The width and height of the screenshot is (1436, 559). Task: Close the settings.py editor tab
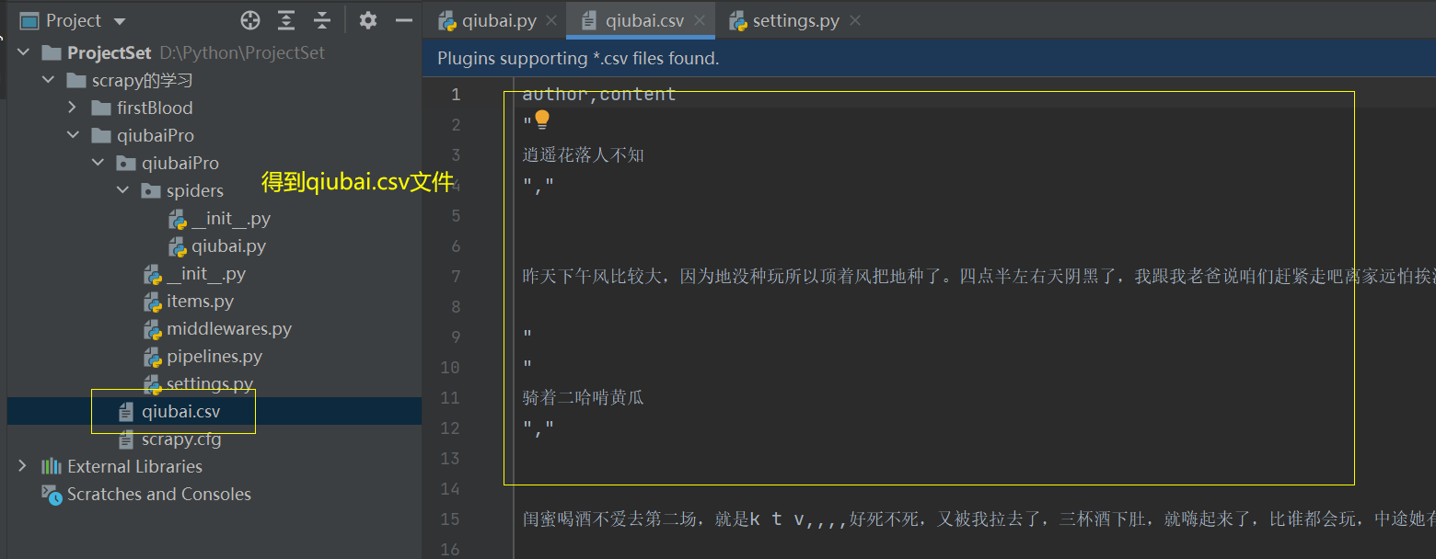855,20
